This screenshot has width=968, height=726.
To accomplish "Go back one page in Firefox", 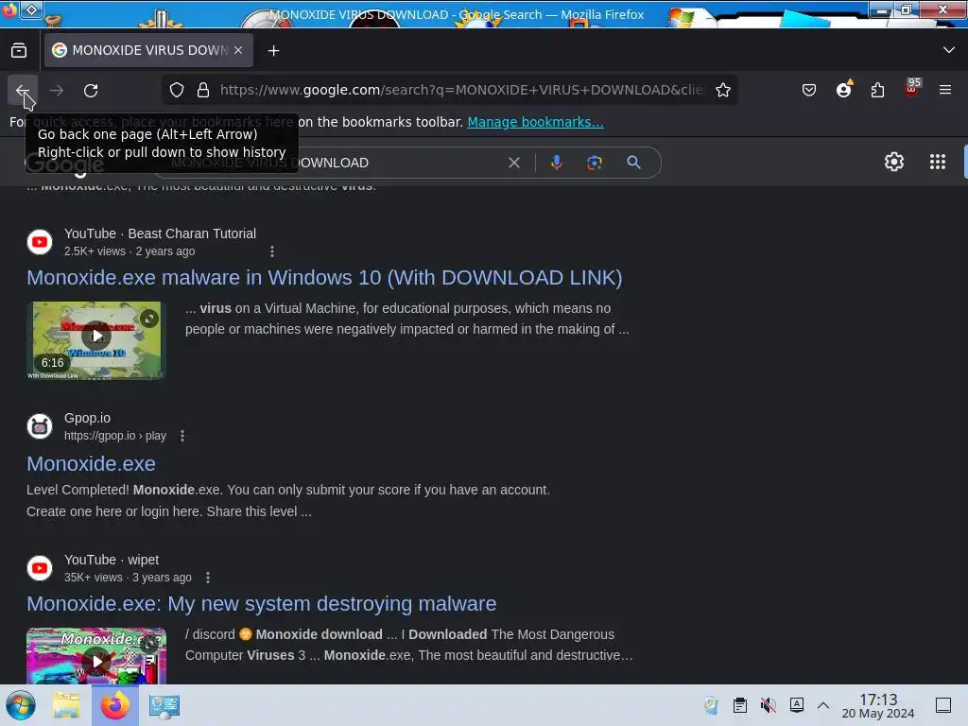I will point(23,90).
